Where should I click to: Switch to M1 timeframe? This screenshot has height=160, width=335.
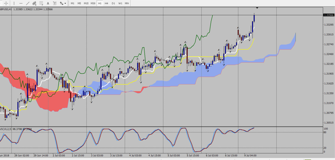coord(73,3)
